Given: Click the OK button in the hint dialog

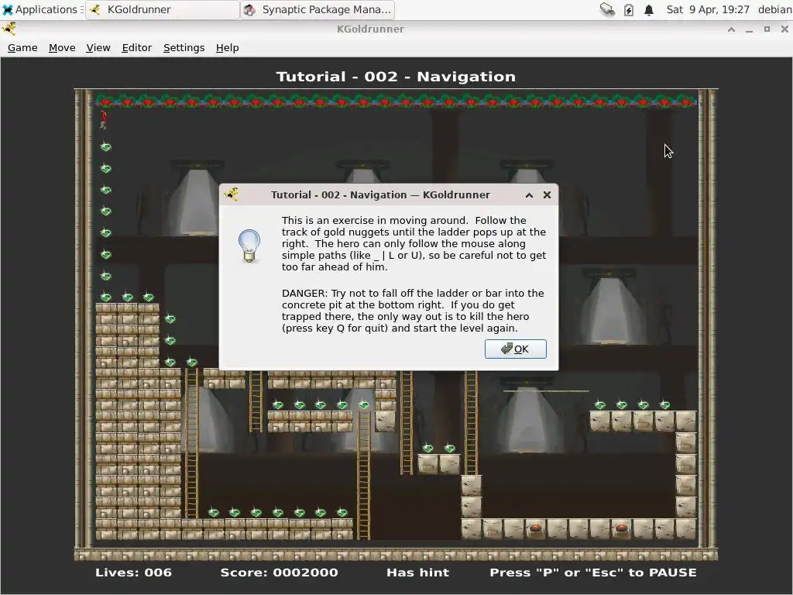Looking at the screenshot, I should 515,349.
